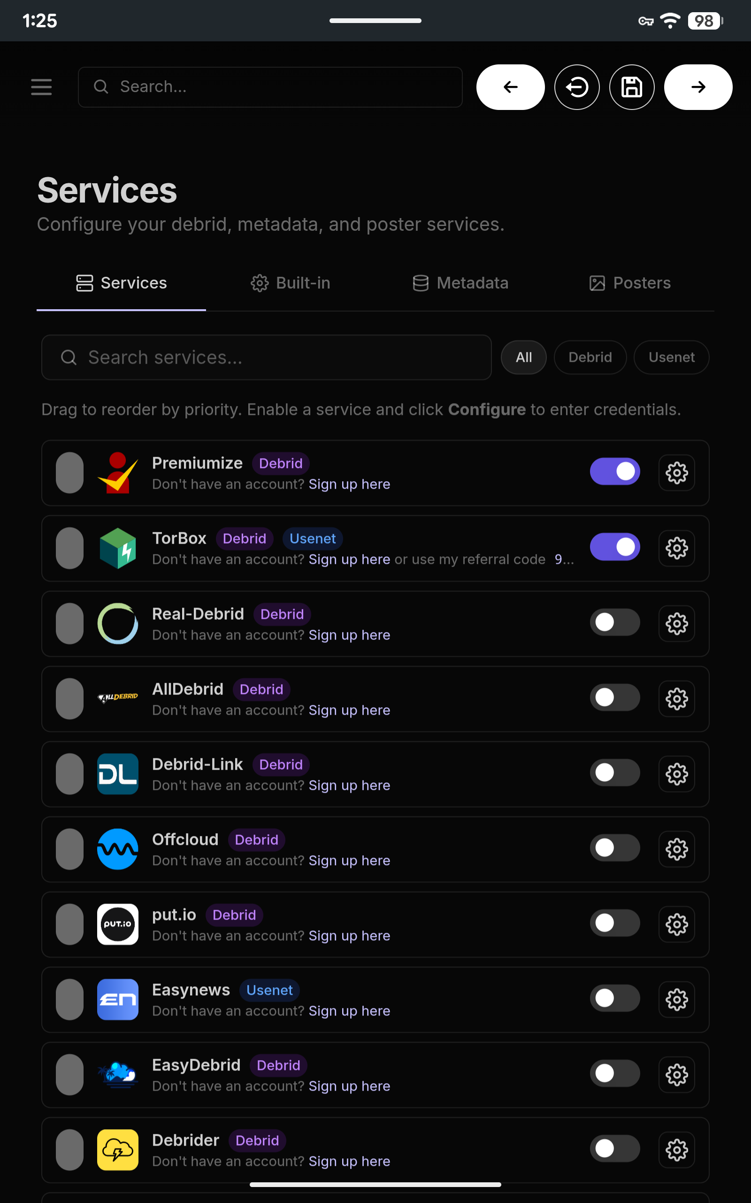Viewport: 751px width, 1203px height.
Task: Switch to the Built-in tab
Action: [291, 283]
